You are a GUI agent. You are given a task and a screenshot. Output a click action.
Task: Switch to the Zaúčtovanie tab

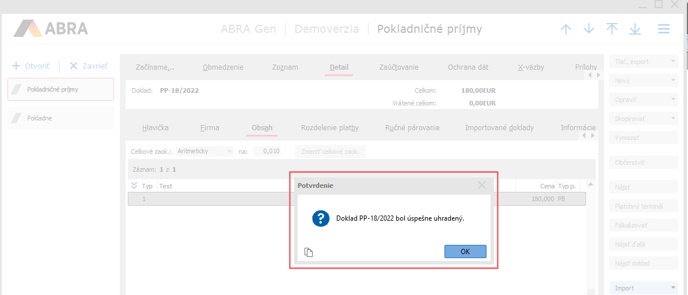399,67
